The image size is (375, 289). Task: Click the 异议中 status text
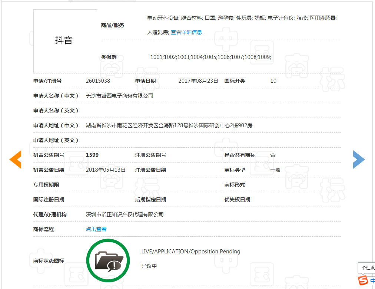(149, 266)
